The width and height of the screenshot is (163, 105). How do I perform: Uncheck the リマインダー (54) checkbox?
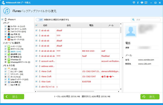pos(5,74)
